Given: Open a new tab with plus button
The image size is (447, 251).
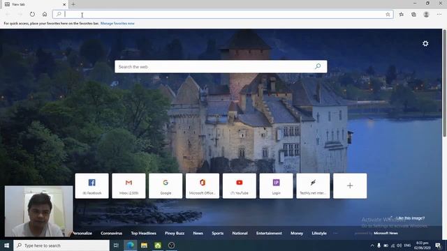Looking at the screenshot, I should 73,4.
